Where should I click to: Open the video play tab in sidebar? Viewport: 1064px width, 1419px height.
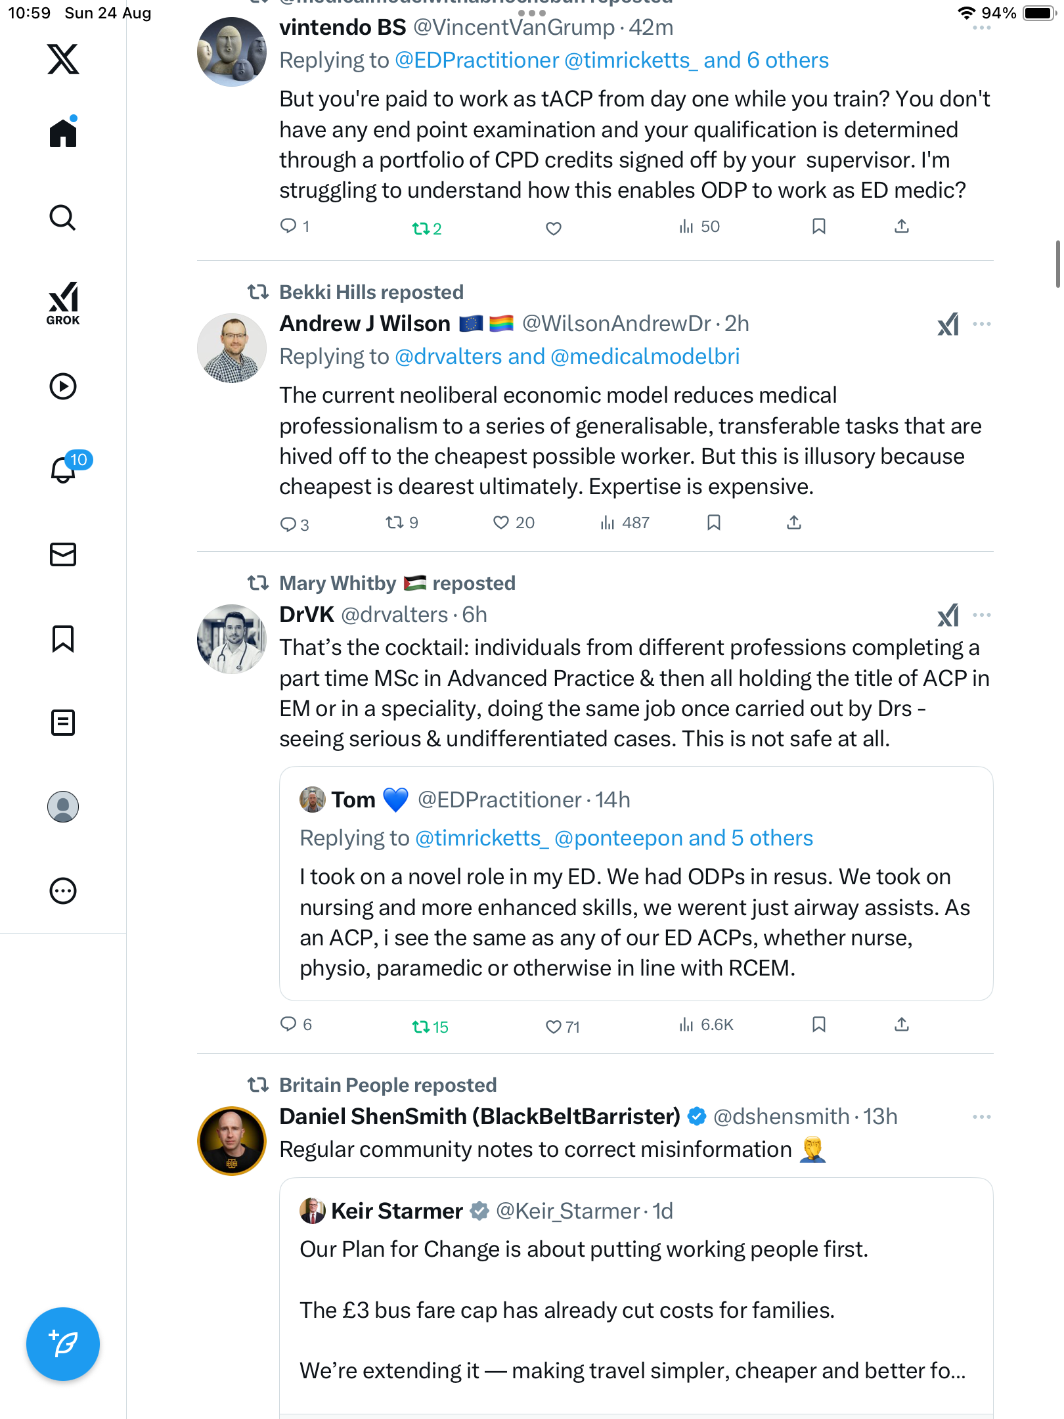63,386
